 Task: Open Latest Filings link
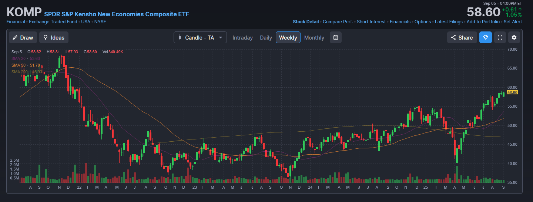point(449,22)
